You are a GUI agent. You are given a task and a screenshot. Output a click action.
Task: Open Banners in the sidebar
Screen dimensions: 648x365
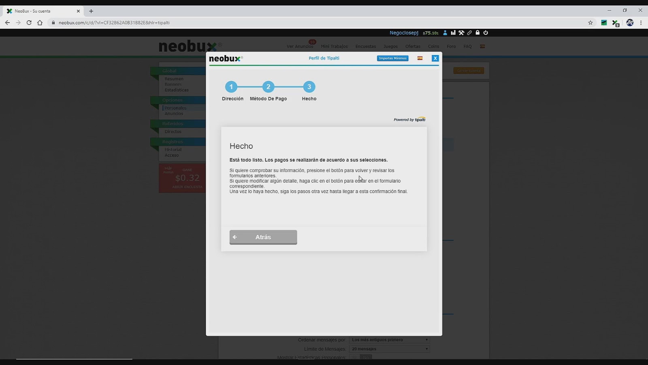point(173,84)
